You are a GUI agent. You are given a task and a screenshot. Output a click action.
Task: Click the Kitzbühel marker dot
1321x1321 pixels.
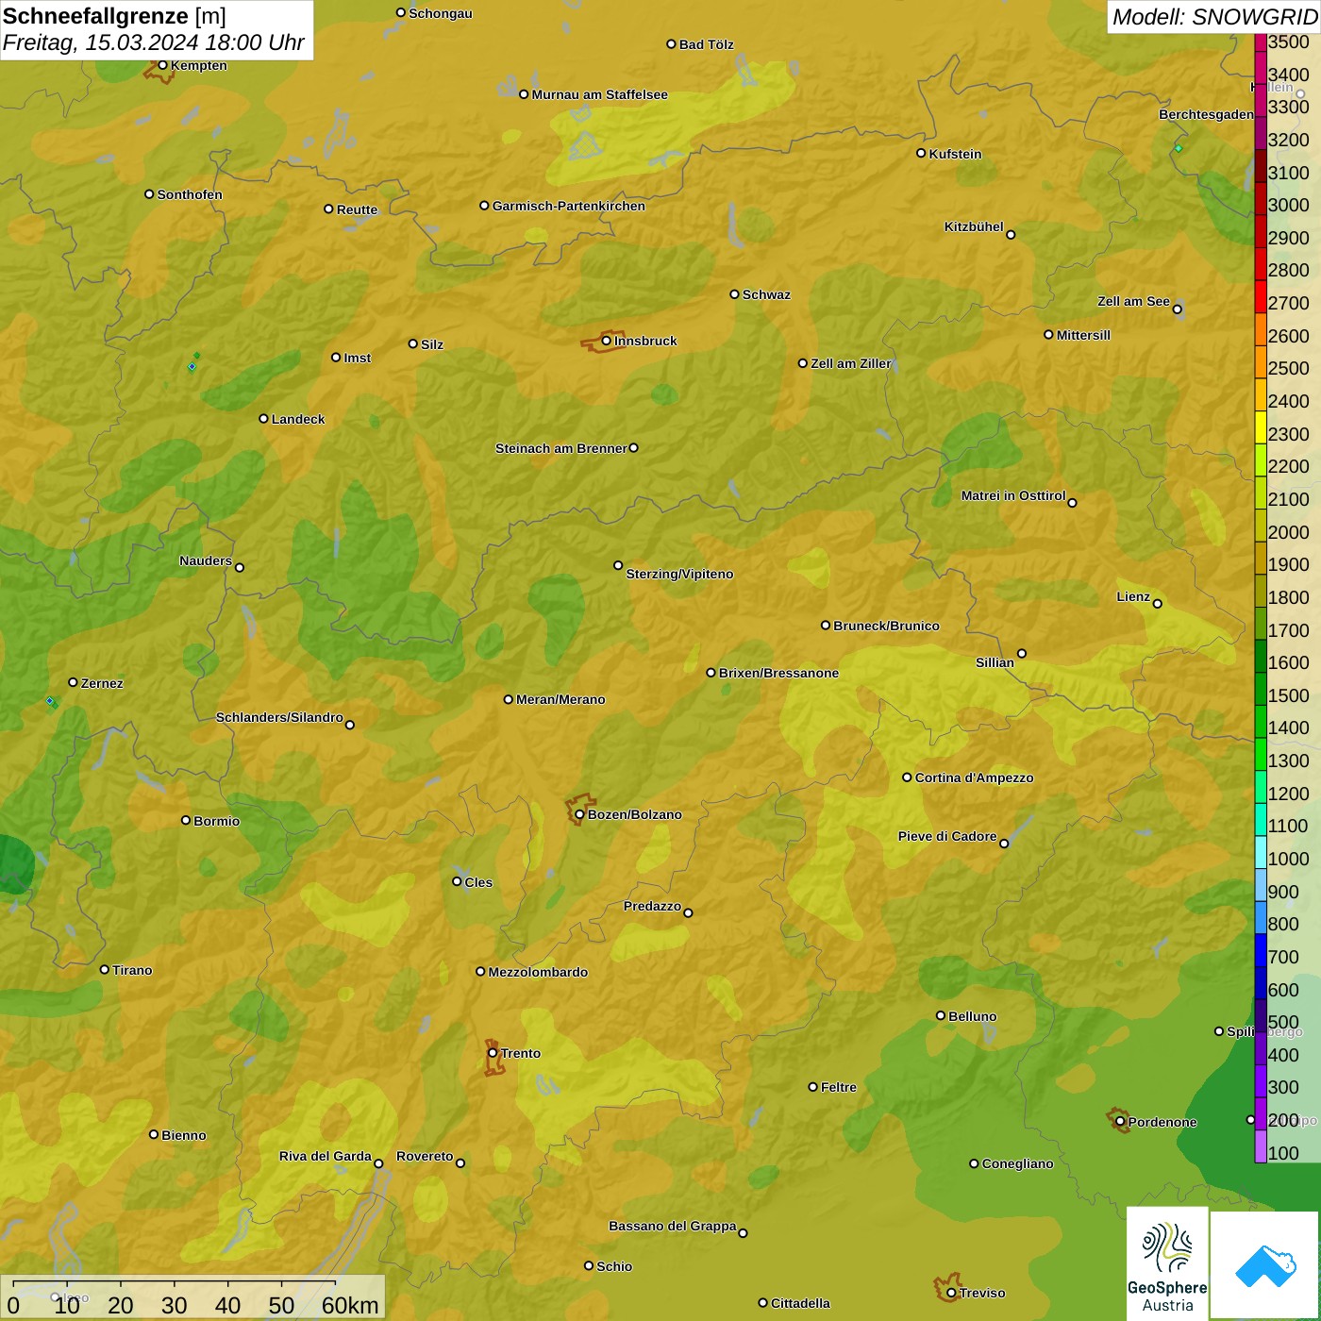[x=1011, y=234]
